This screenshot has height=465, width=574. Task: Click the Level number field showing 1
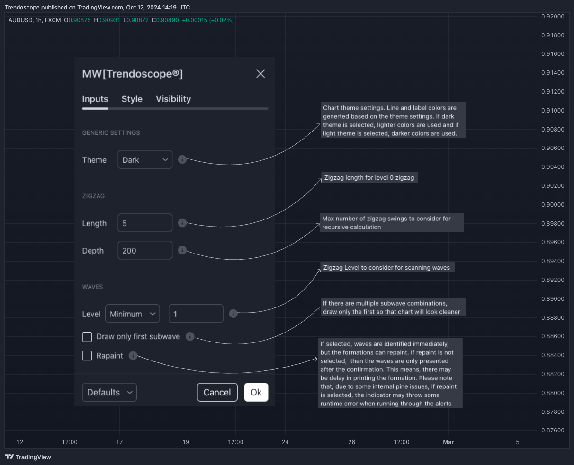[x=196, y=314]
